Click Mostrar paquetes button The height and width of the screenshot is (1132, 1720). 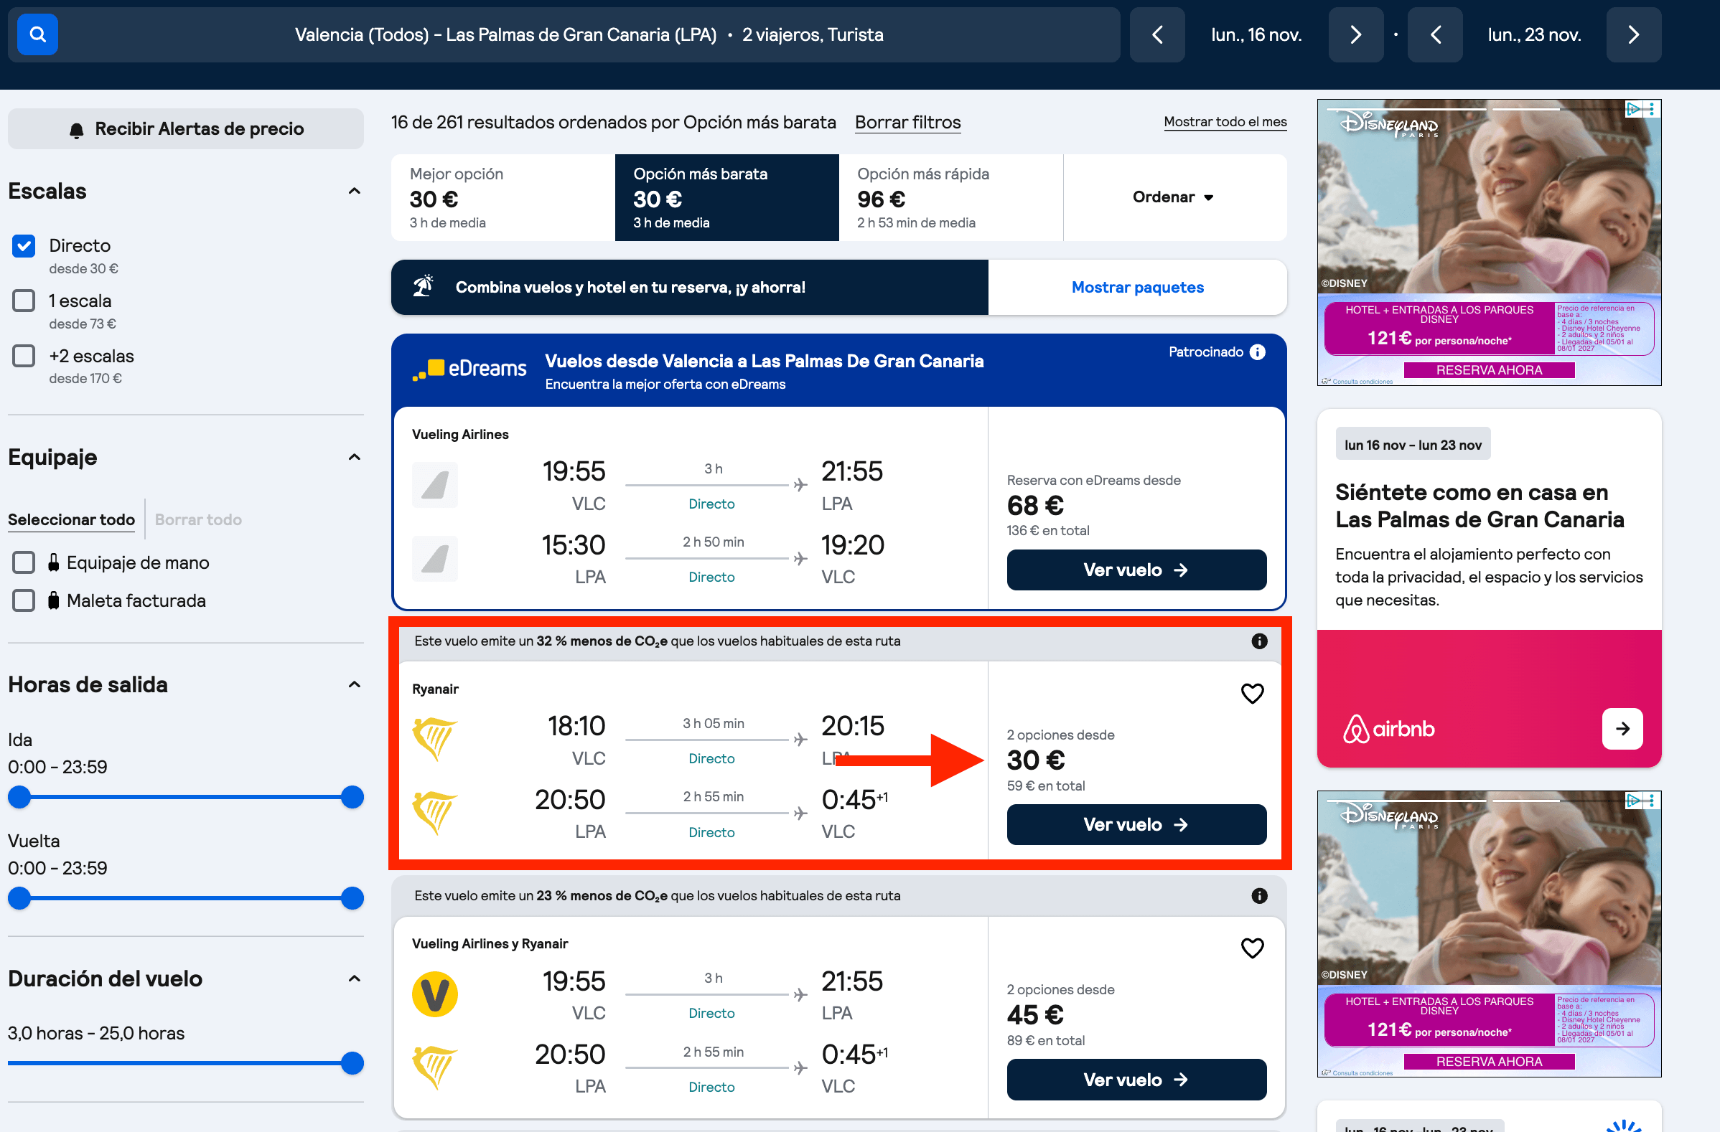click(x=1138, y=288)
